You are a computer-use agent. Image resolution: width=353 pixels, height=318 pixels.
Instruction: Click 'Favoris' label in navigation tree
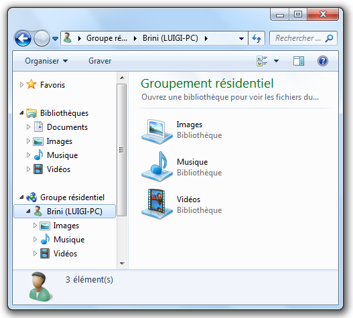click(52, 85)
